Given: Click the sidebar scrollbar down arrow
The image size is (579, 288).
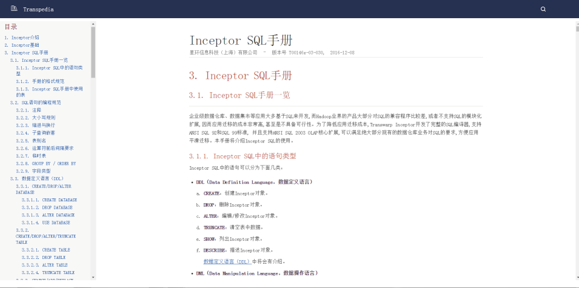Looking at the screenshot, I should click(93, 277).
